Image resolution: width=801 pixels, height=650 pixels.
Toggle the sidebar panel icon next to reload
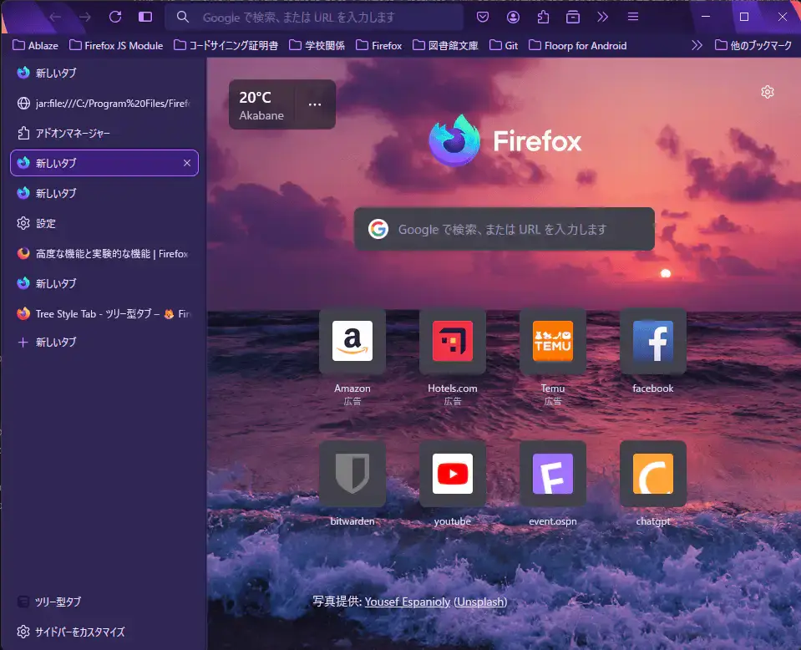tap(144, 17)
